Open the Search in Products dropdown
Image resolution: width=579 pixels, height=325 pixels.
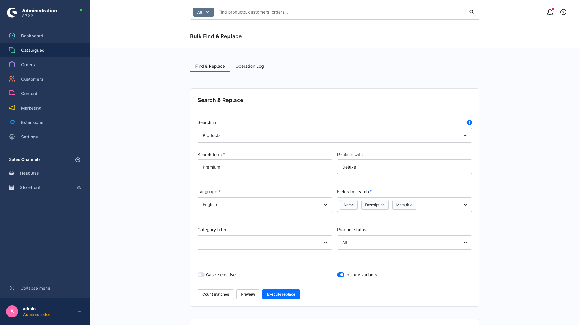[x=335, y=135]
